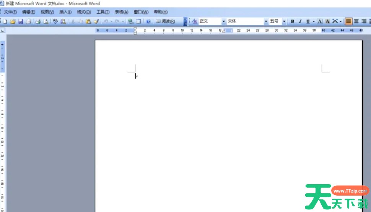
Task: Click the tab stop selector at ruler corner
Action: coord(3,31)
